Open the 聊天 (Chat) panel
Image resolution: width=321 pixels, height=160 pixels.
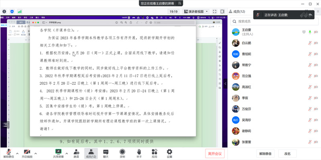(x=106, y=153)
